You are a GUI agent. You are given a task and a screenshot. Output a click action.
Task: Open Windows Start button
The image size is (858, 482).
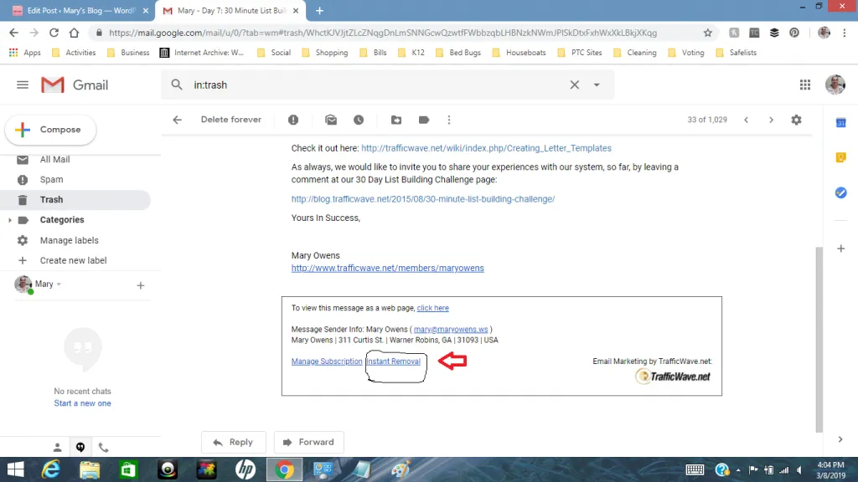pyautogui.click(x=15, y=469)
